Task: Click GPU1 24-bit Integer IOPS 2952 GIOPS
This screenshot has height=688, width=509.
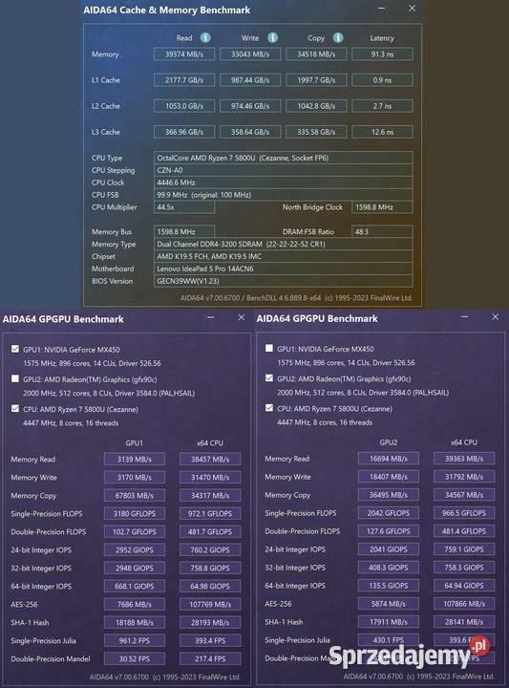Action: click(x=134, y=549)
